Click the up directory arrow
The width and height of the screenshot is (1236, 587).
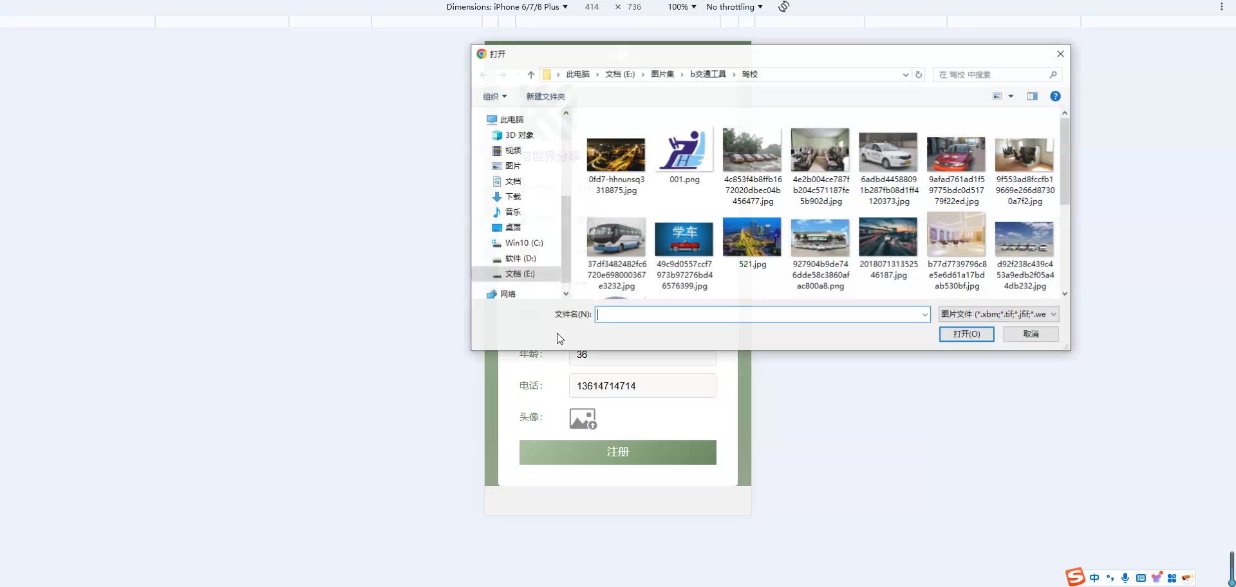click(x=531, y=75)
